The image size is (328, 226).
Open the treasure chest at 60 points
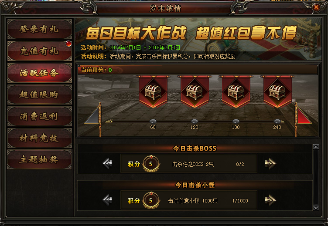point(153,92)
